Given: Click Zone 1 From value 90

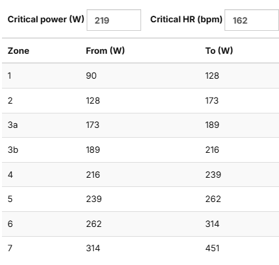Looking at the screenshot, I should (91, 75).
